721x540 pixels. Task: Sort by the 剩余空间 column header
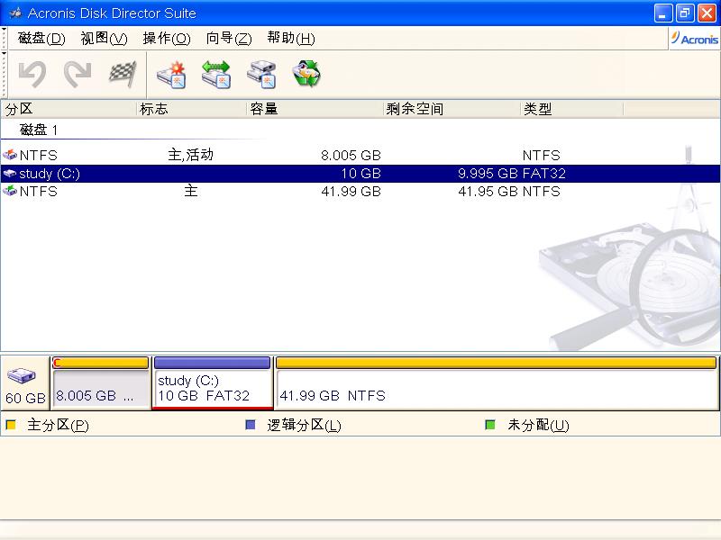(x=452, y=109)
